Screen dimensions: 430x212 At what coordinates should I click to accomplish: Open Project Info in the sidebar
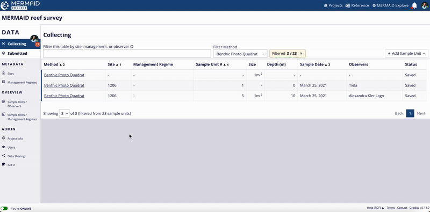click(15, 138)
